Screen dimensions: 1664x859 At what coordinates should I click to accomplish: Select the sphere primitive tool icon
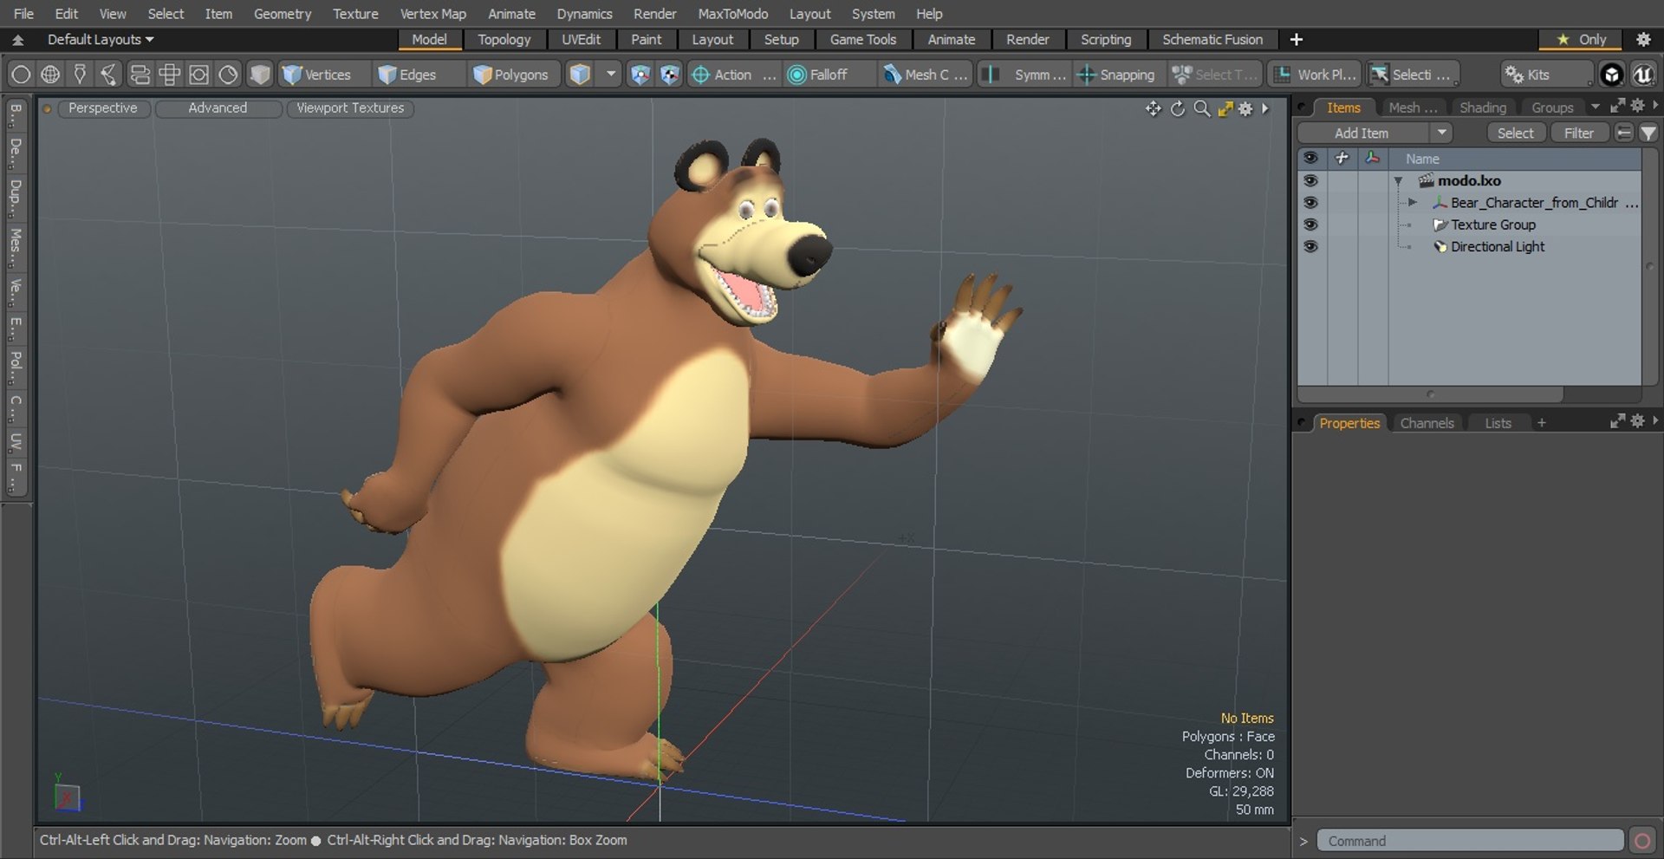pos(21,75)
